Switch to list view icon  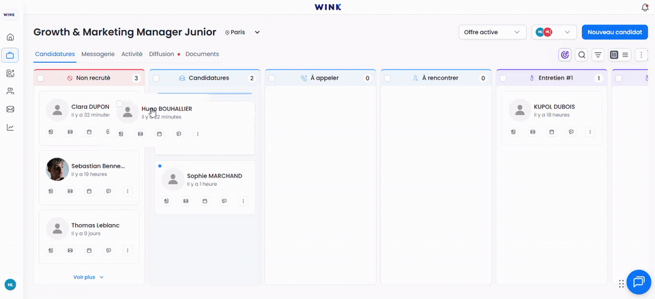click(626, 54)
